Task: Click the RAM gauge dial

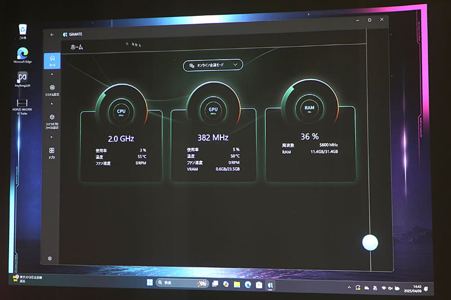Action: point(309,108)
